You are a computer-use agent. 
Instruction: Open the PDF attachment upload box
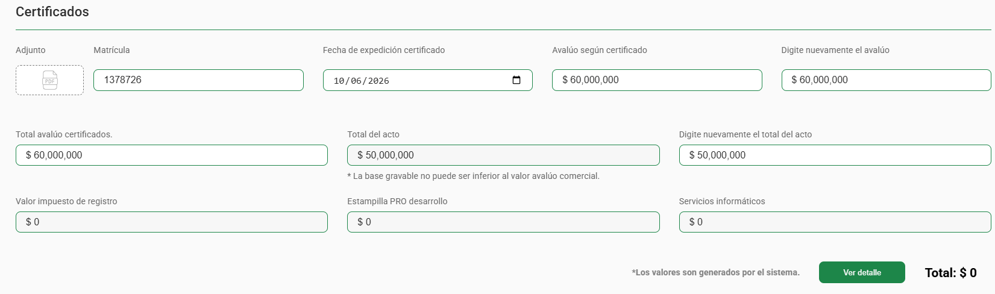49,80
